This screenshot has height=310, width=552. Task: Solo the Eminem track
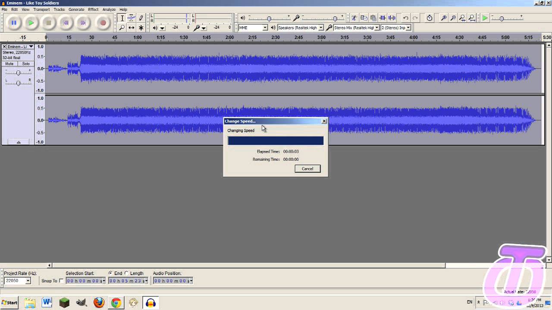point(26,64)
